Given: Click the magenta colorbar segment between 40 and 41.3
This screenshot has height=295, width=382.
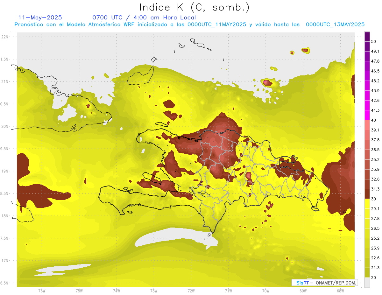Looking at the screenshot, I should 367,115.
